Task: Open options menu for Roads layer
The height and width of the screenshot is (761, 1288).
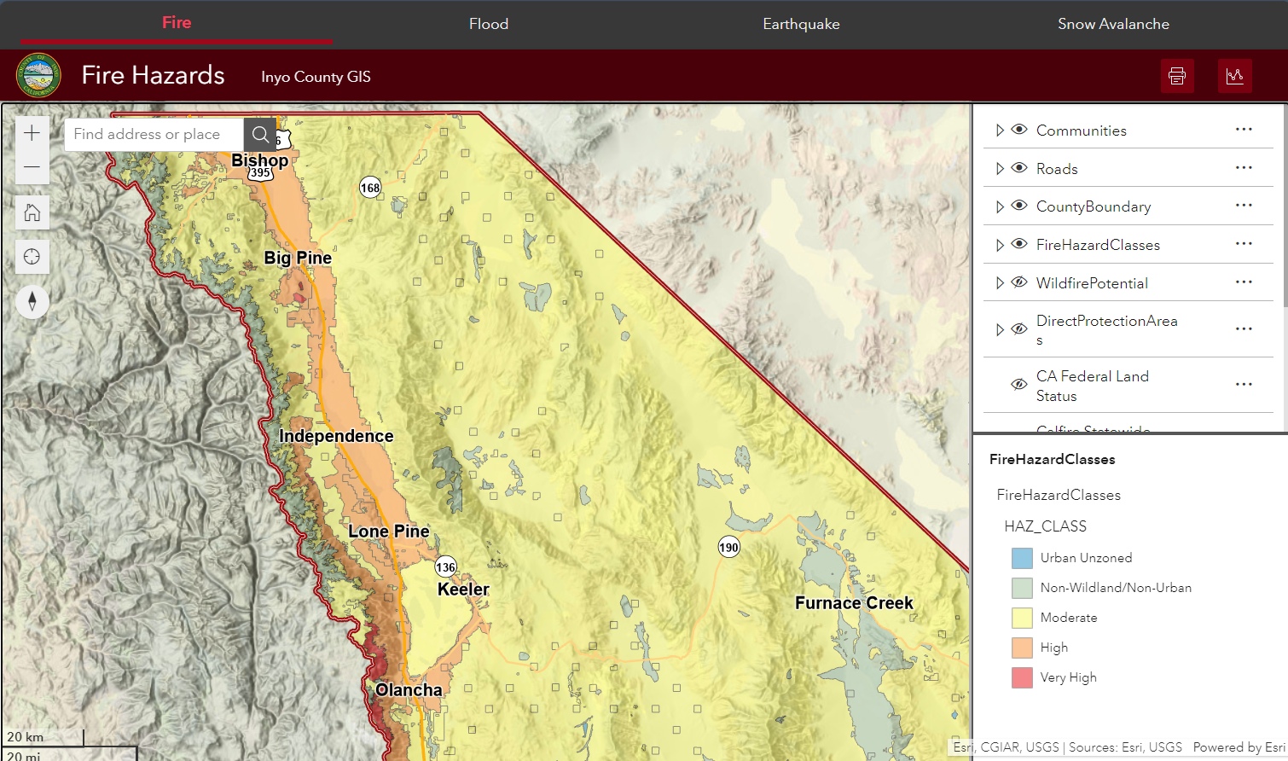Action: [1244, 168]
